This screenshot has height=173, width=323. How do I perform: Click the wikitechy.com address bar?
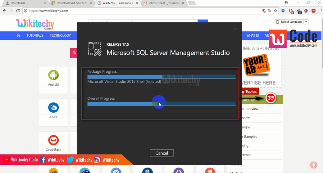pos(140,11)
